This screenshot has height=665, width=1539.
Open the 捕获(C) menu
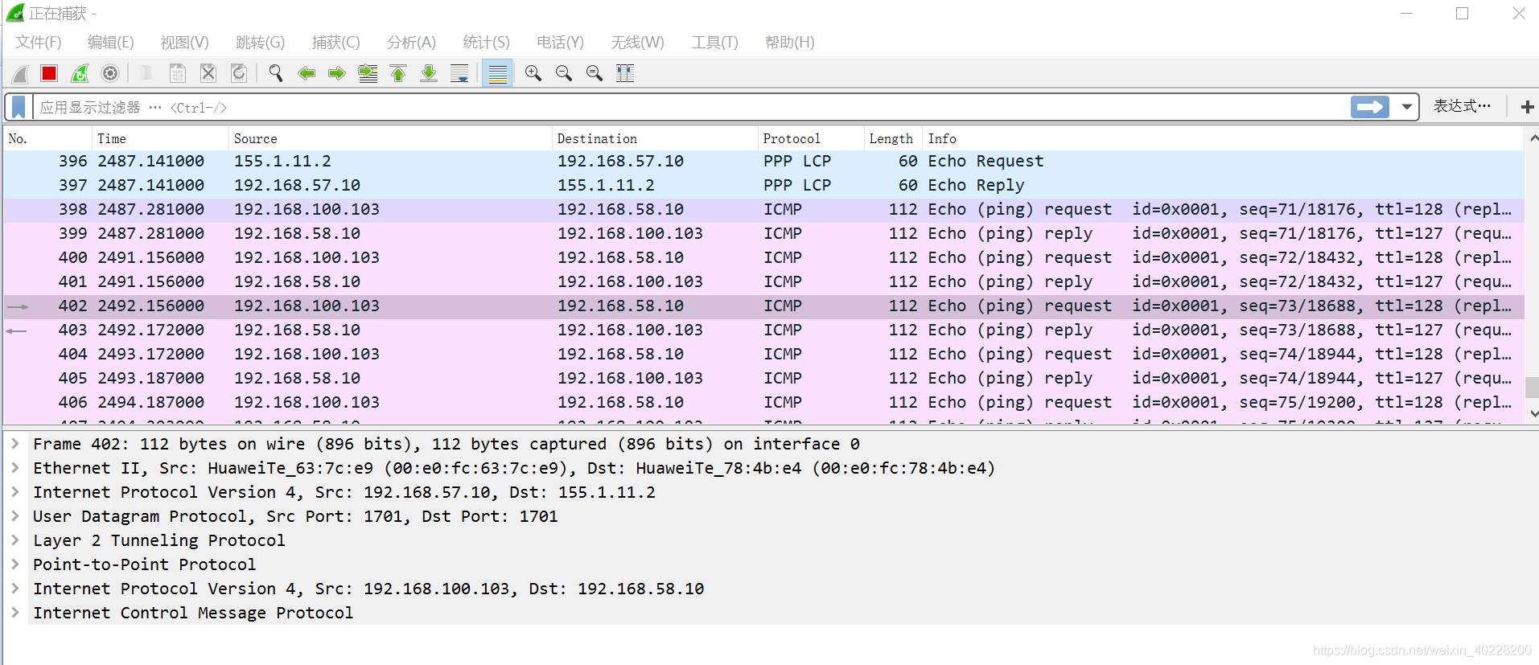(335, 43)
